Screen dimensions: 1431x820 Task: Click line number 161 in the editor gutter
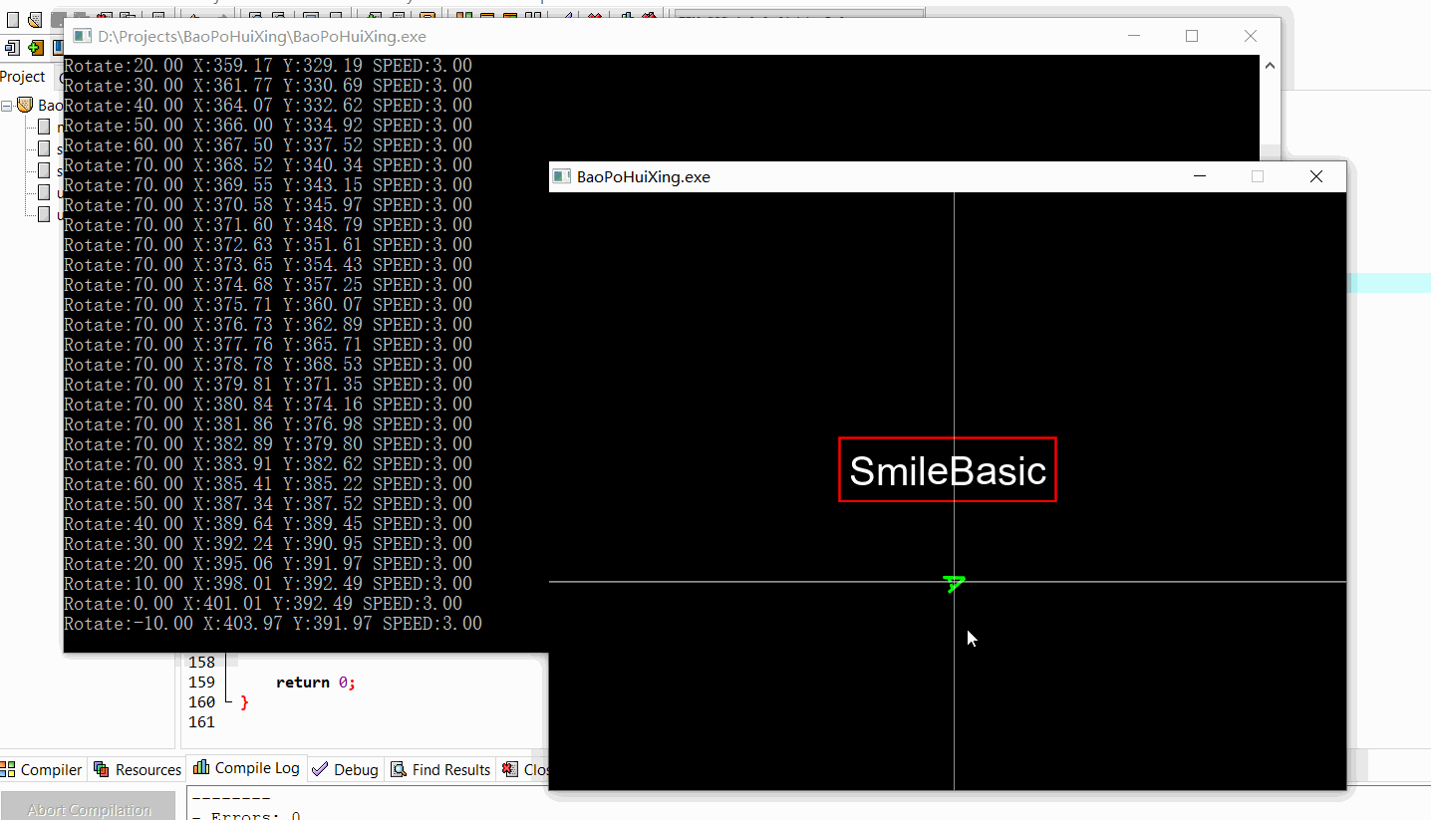click(x=201, y=721)
